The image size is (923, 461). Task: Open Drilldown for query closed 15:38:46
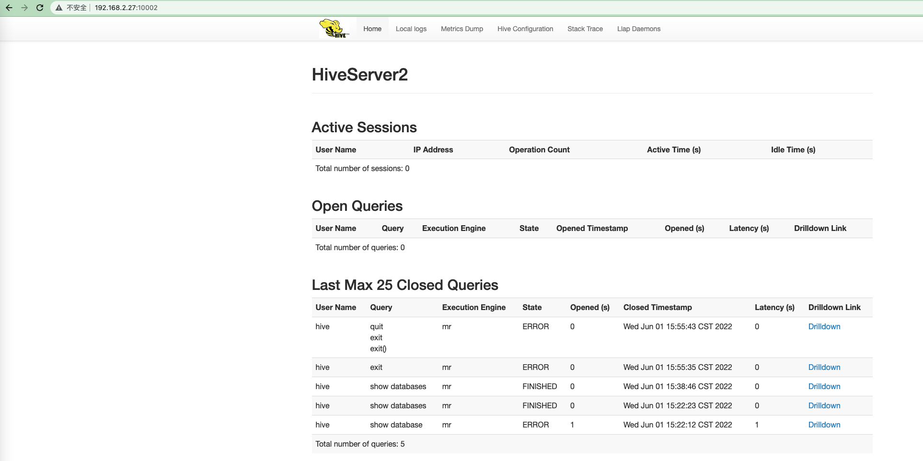pos(824,386)
